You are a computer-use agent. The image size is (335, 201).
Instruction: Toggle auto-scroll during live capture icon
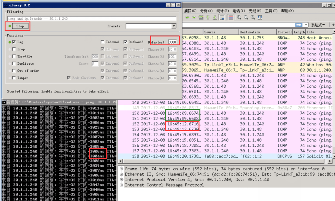pyautogui.click(x=222, y=17)
